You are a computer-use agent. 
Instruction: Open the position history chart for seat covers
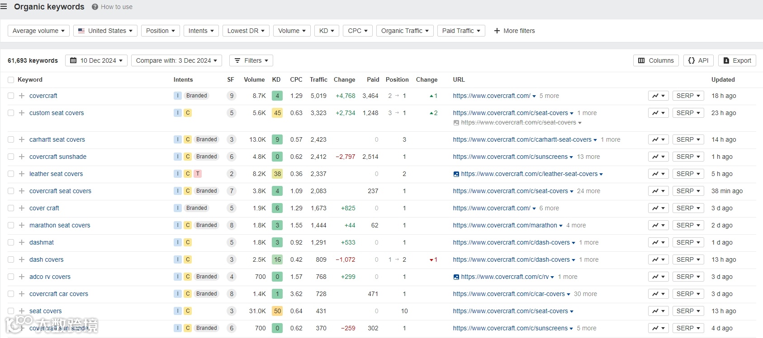click(x=658, y=311)
